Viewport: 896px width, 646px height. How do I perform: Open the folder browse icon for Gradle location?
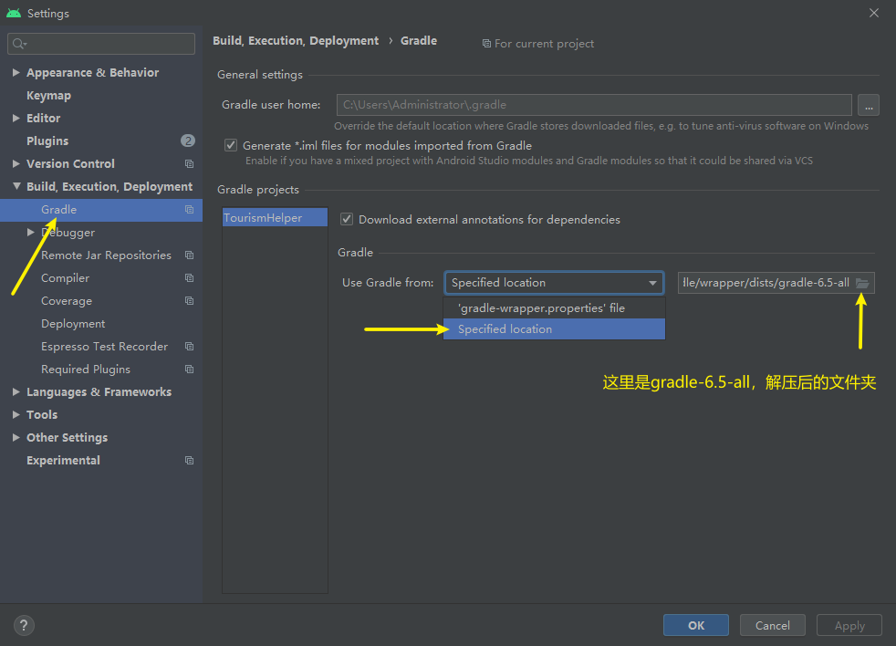pos(862,283)
